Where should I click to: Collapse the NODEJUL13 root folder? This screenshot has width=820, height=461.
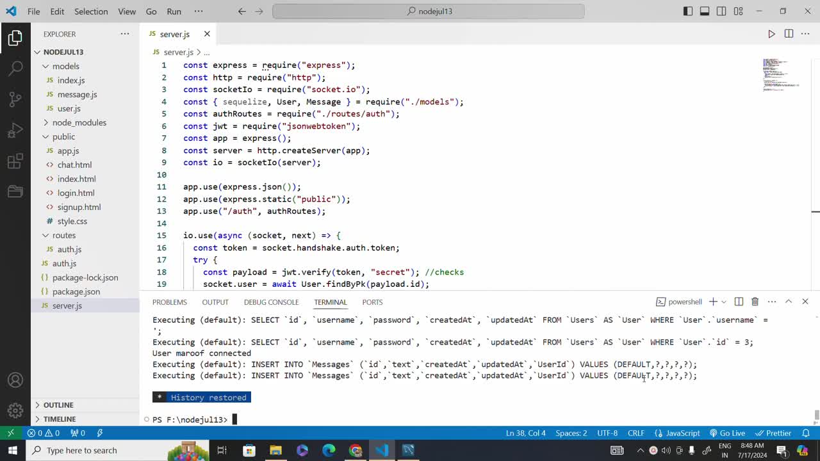pyautogui.click(x=85, y=52)
